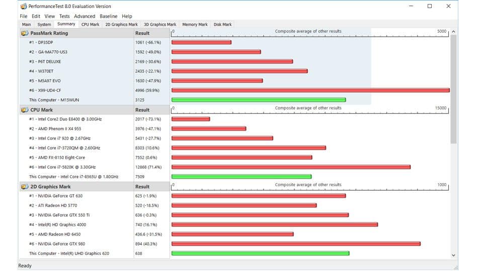Click the PassMark Rating section icon
483x271 pixels.
coord(25,33)
